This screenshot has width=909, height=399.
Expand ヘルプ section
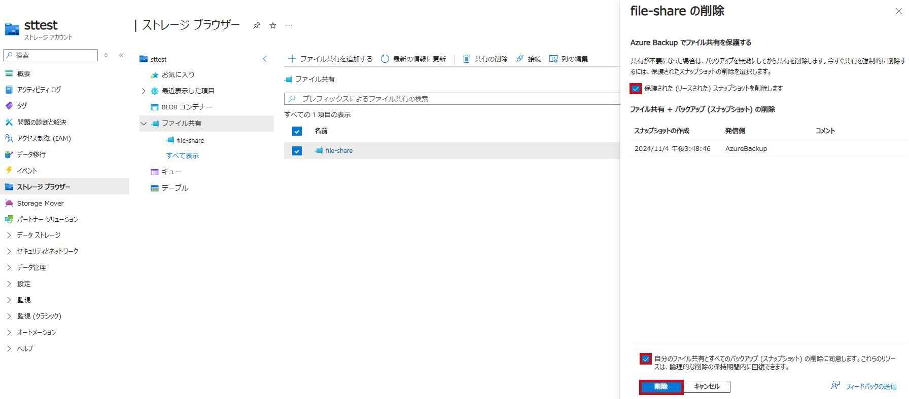pos(9,348)
